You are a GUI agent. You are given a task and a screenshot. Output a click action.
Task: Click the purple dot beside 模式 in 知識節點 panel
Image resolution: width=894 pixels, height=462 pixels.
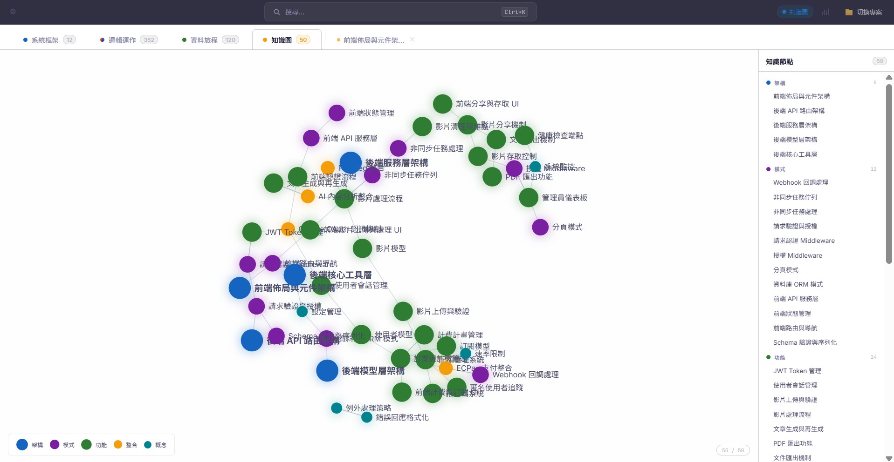769,169
